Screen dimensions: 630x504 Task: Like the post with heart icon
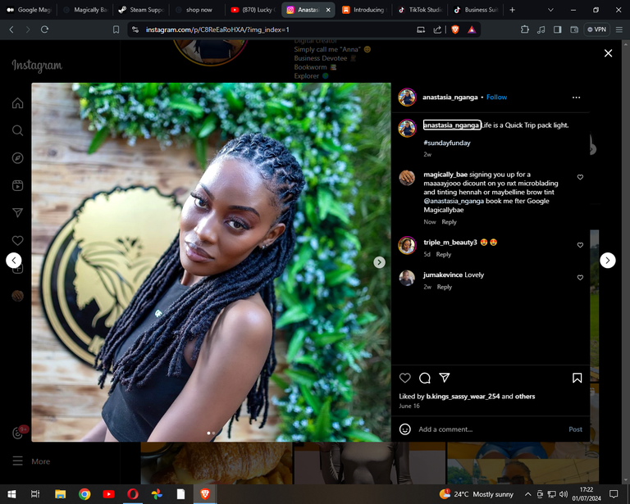point(405,378)
